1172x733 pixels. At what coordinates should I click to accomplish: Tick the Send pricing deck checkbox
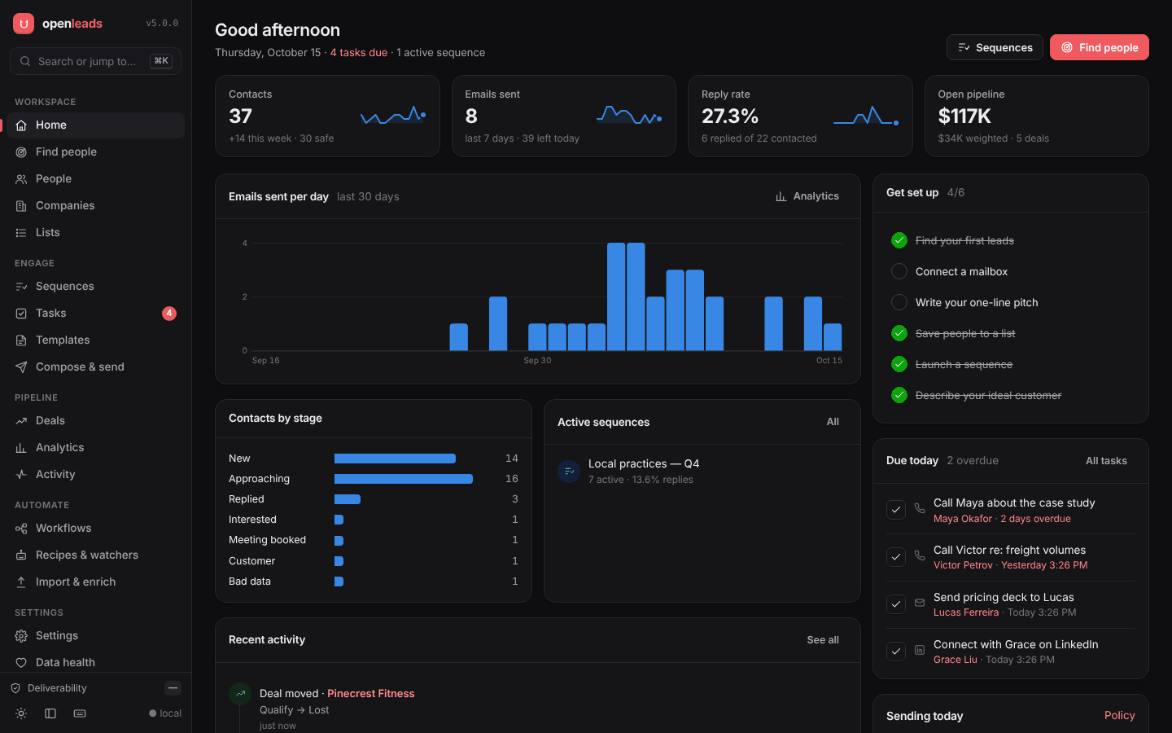pos(896,604)
